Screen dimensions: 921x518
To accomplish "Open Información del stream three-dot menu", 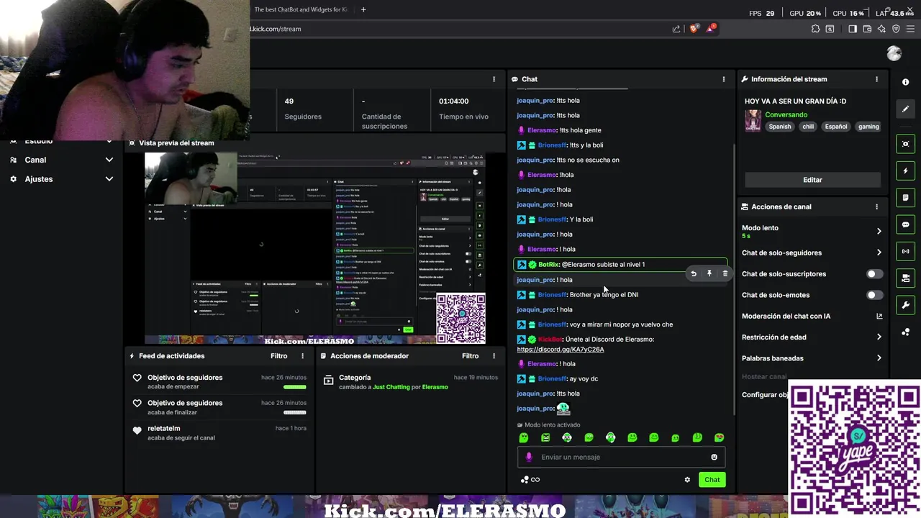I will [876, 79].
